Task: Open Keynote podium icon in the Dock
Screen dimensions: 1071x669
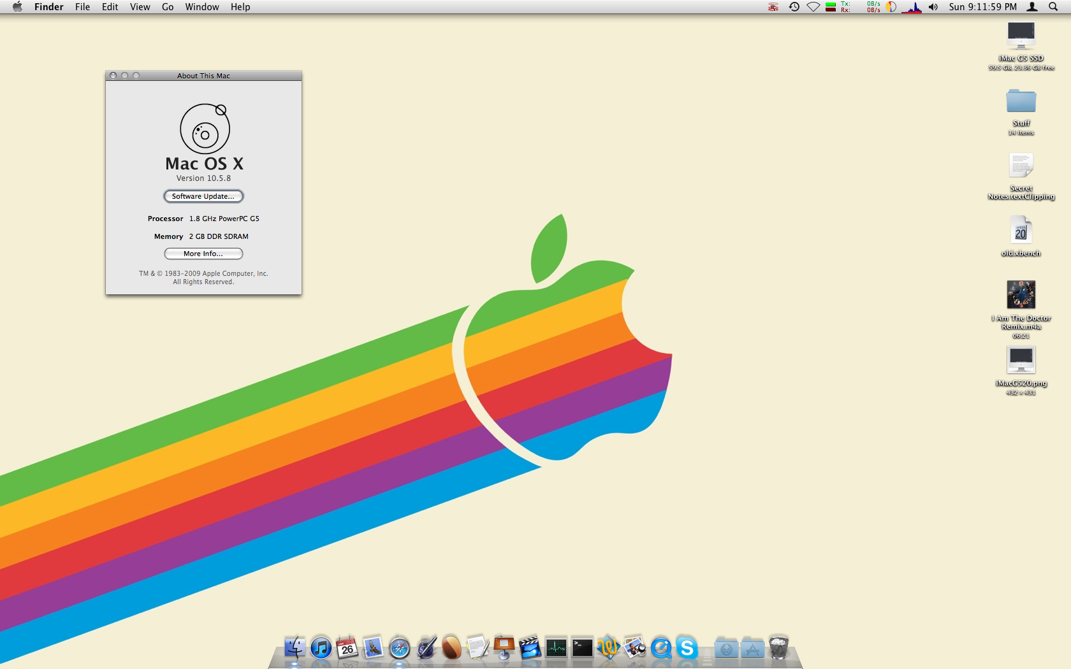Action: coord(504,648)
